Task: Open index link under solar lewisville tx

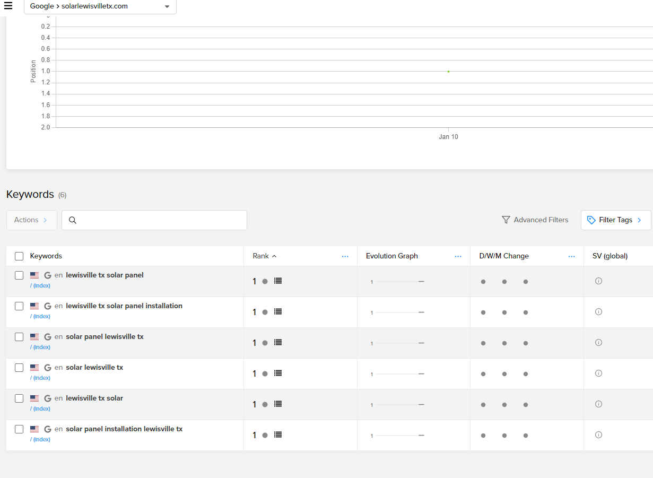Action: (40, 378)
